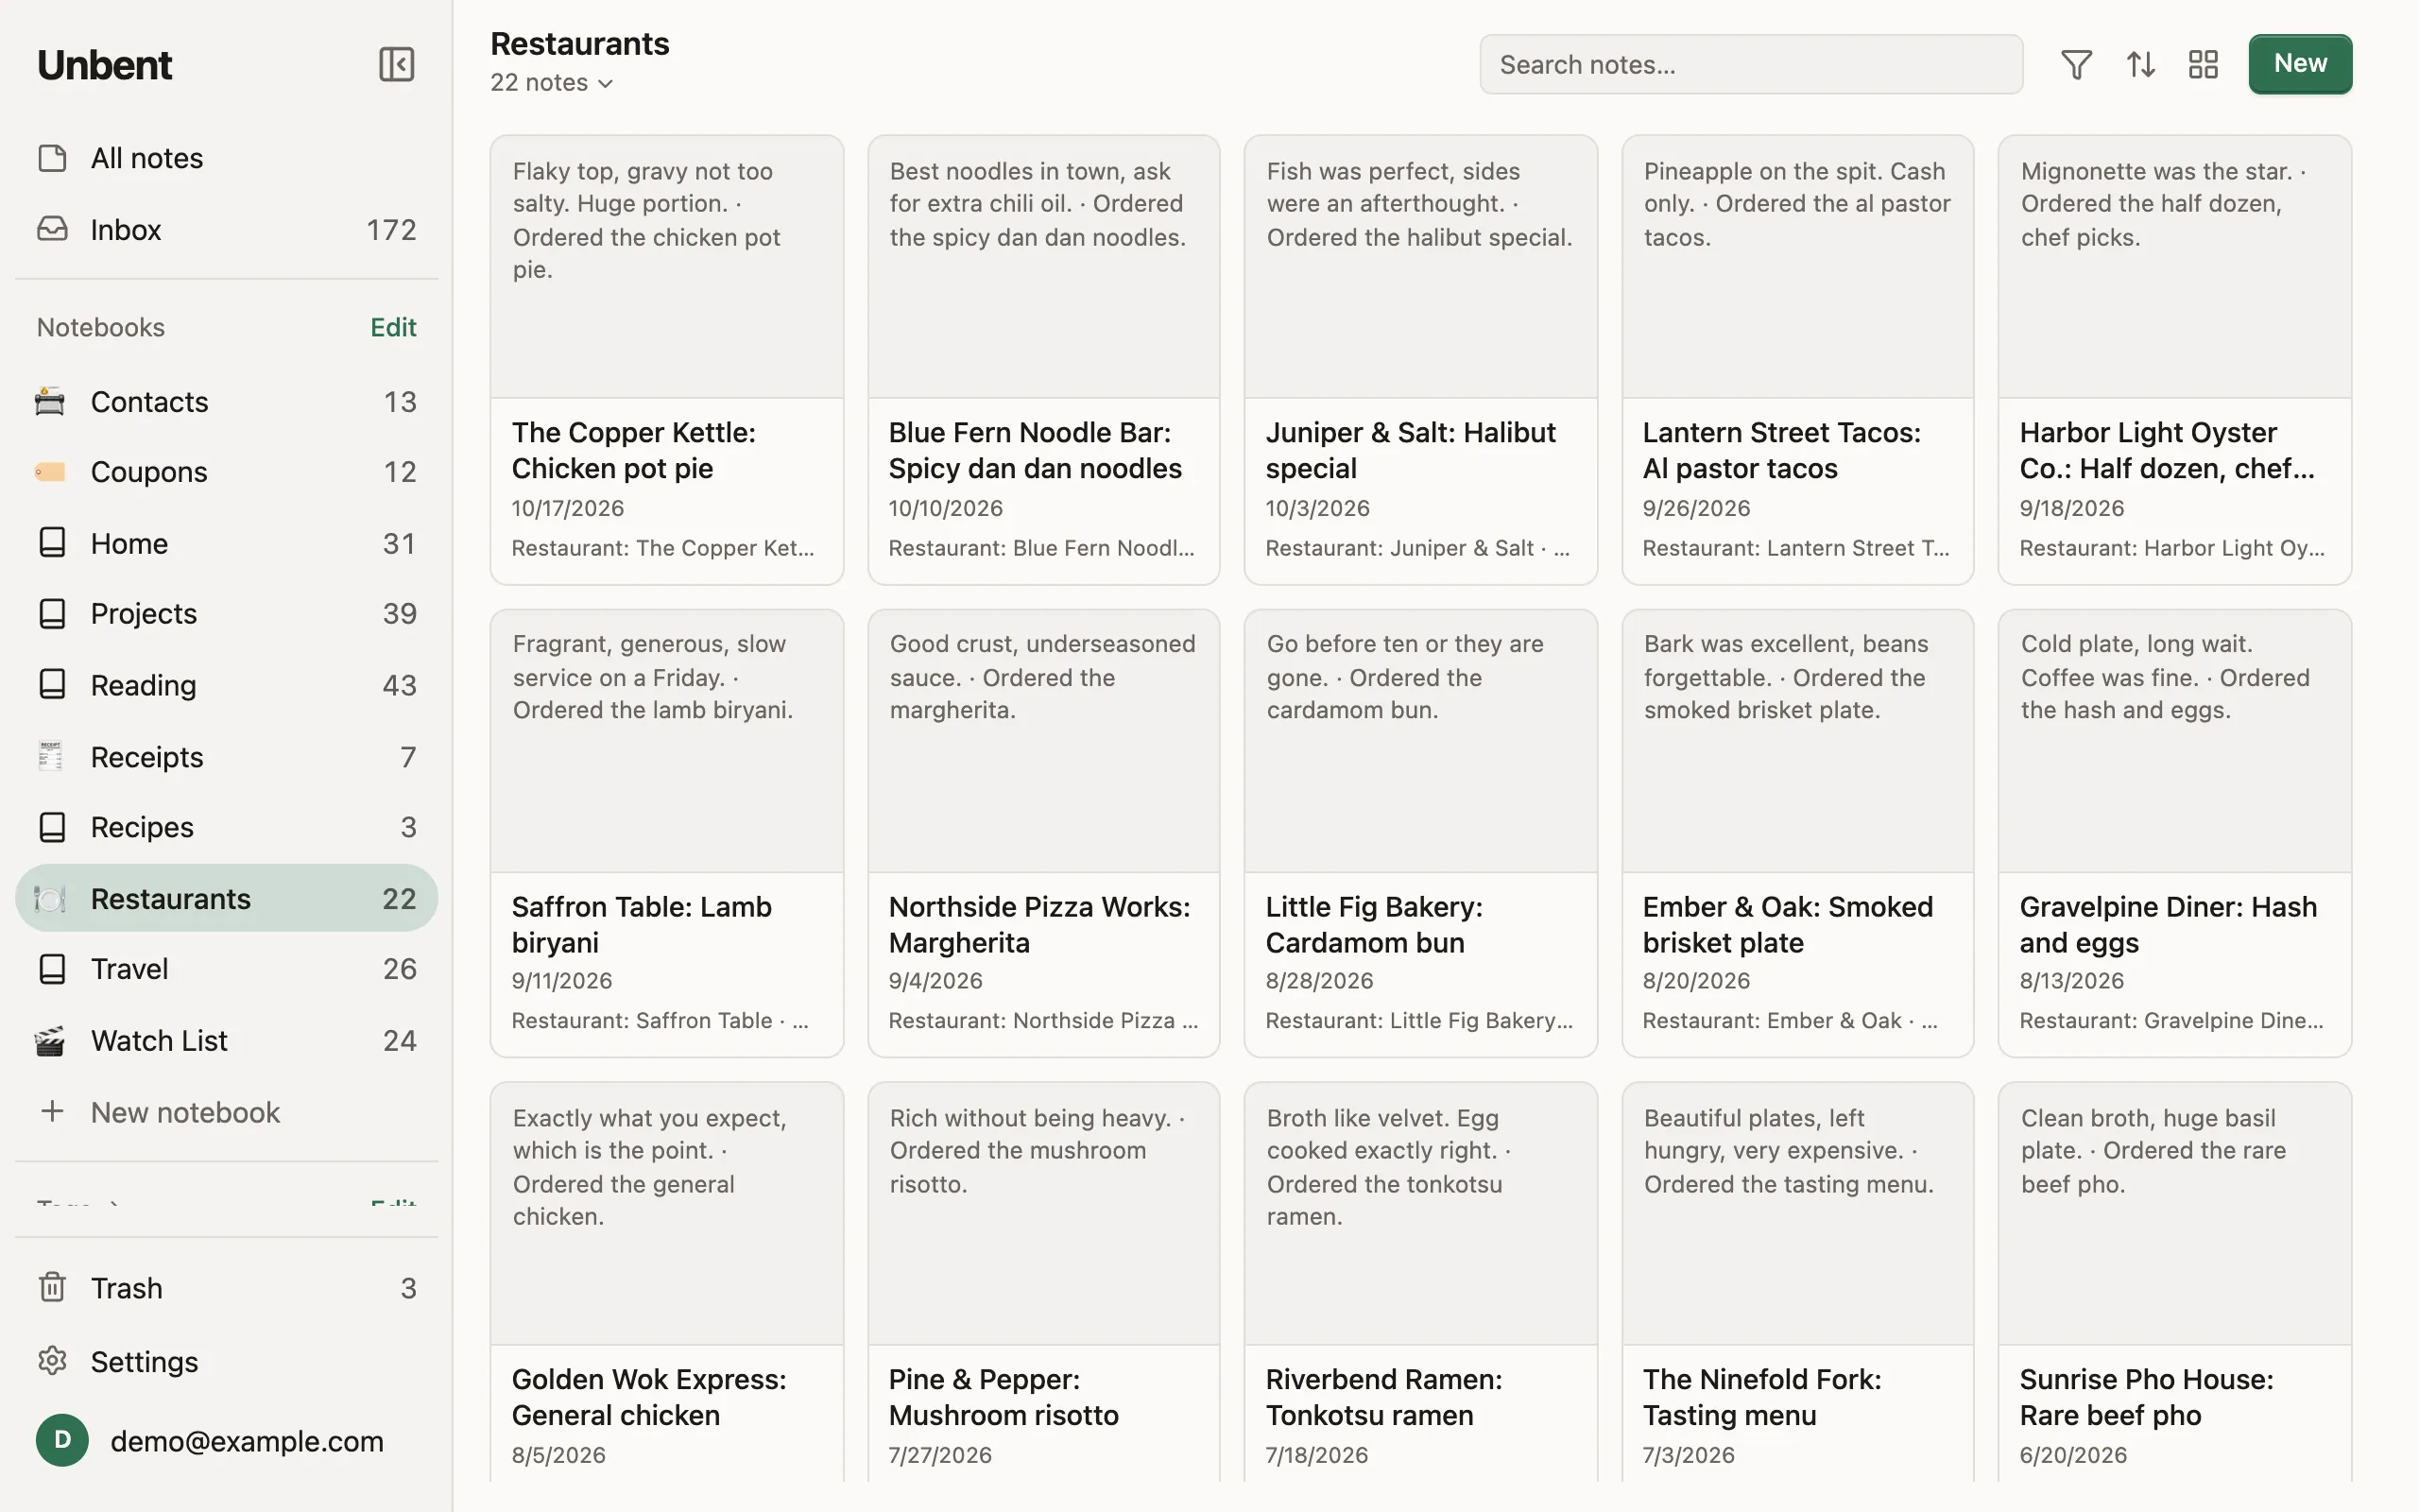Click Edit next to Notebooks

click(393, 327)
